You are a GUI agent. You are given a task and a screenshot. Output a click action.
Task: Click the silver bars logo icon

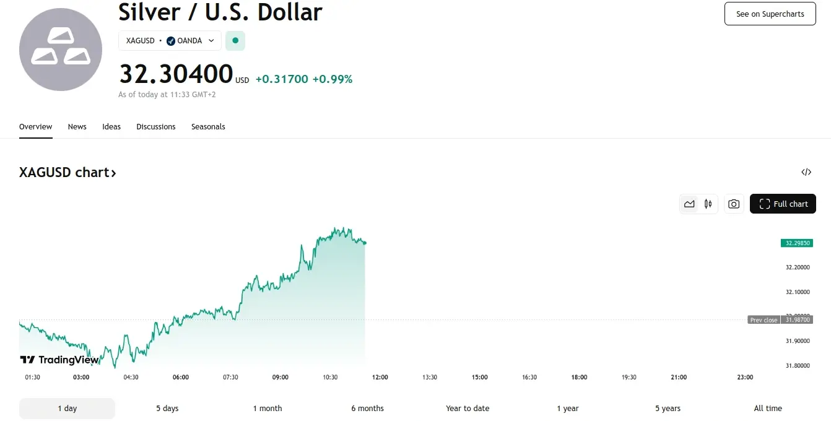pos(60,50)
